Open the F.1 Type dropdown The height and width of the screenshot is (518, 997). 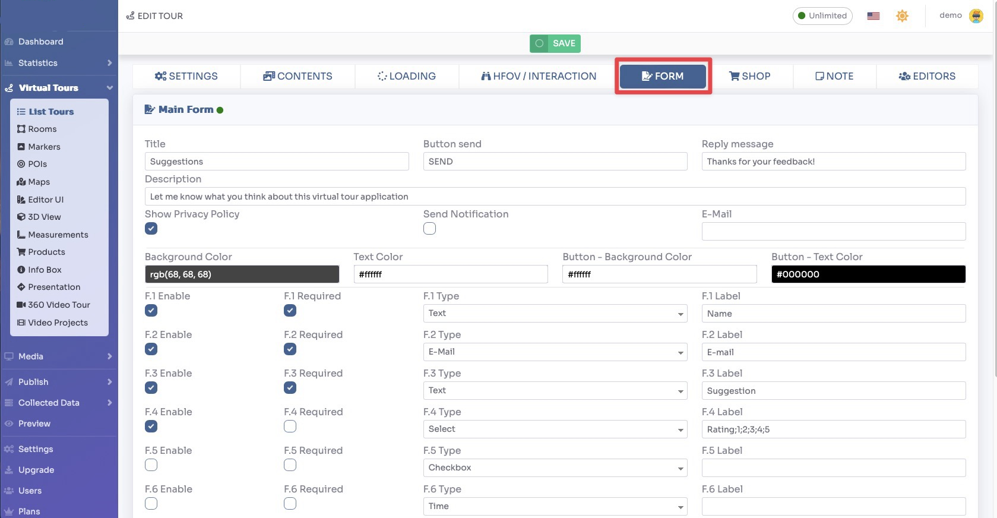click(555, 313)
